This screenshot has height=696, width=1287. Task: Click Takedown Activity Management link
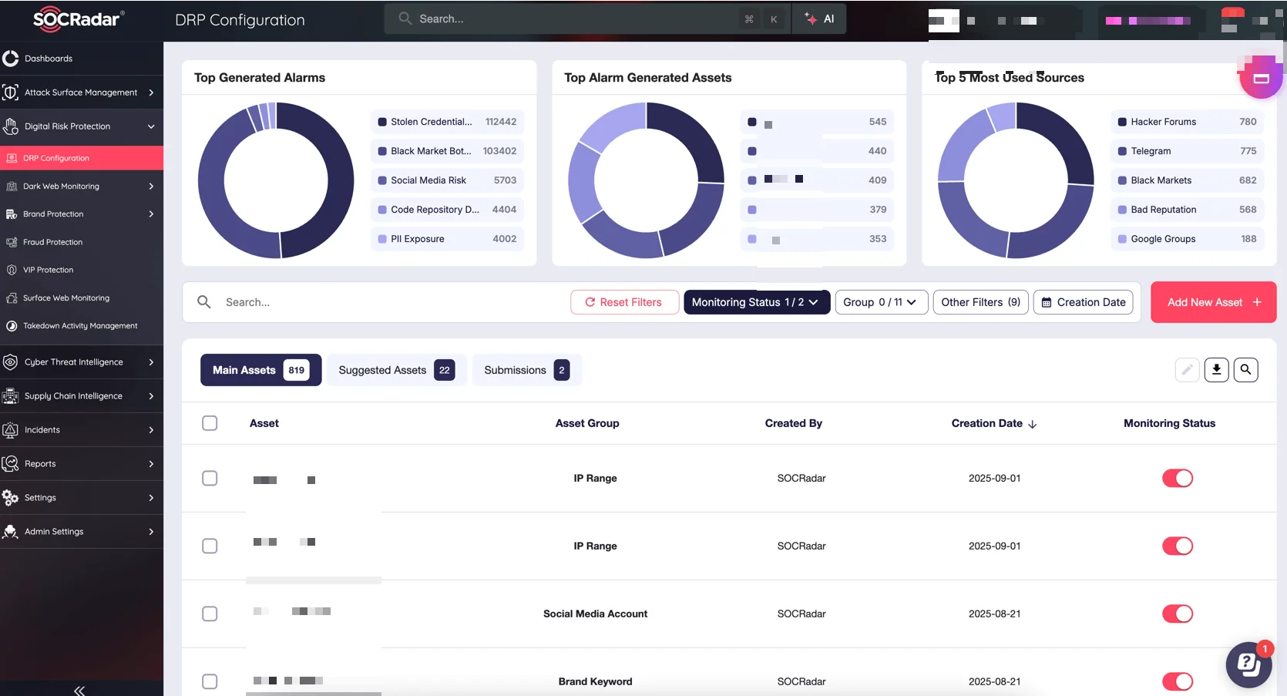coord(80,326)
